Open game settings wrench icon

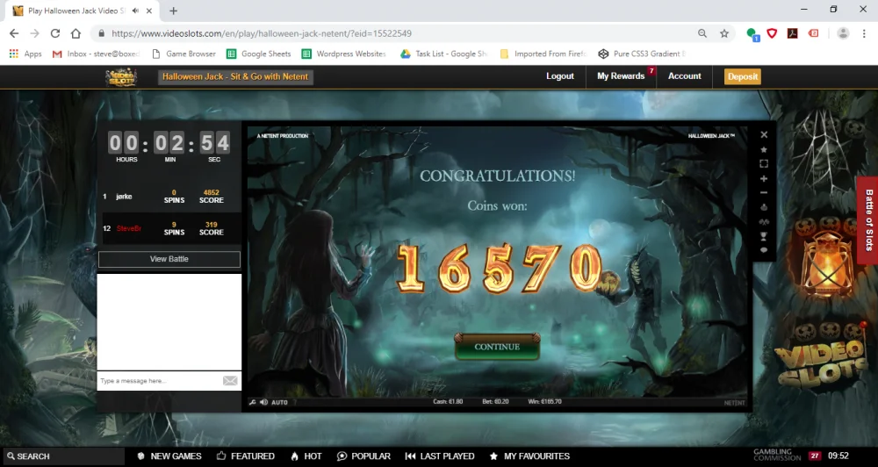pyautogui.click(x=253, y=402)
